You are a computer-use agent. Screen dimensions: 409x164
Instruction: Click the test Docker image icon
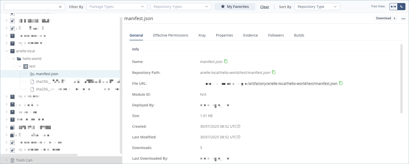26,66
